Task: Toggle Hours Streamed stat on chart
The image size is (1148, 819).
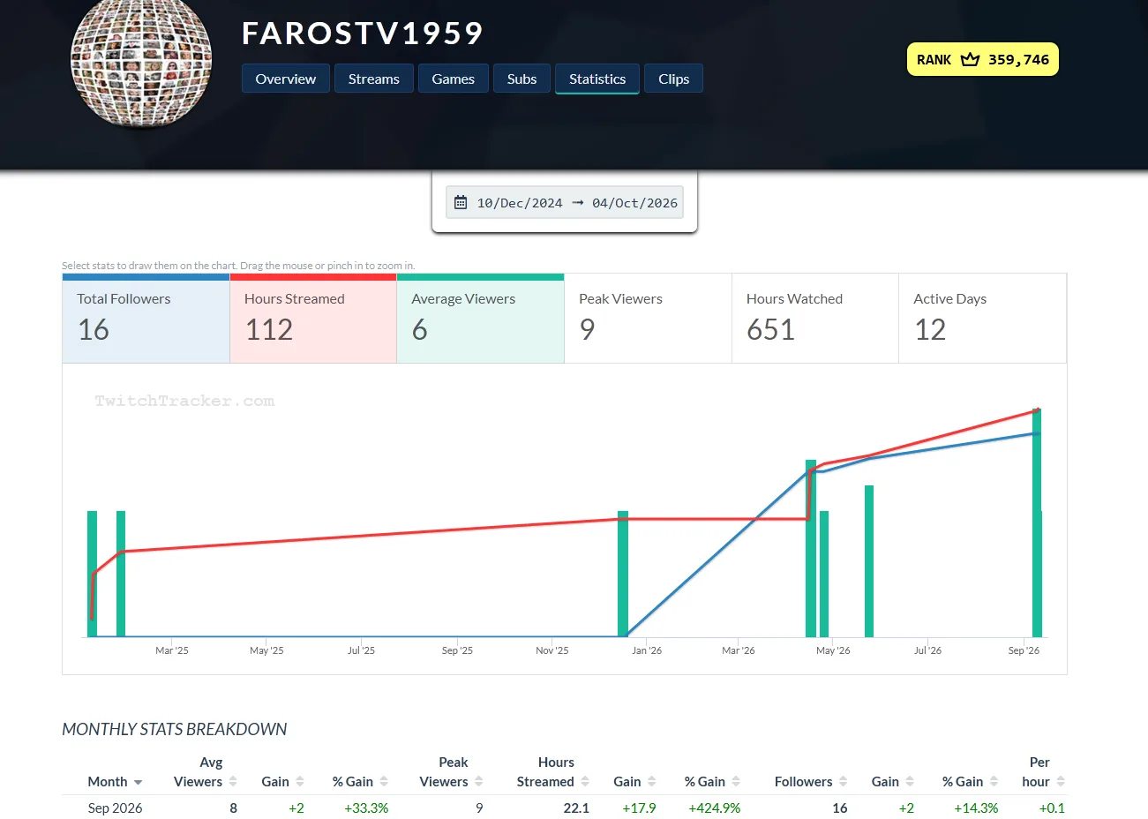Action: [x=313, y=319]
